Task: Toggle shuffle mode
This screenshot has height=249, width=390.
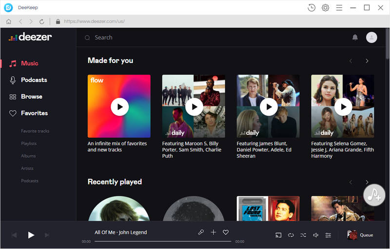Action: tap(303, 235)
